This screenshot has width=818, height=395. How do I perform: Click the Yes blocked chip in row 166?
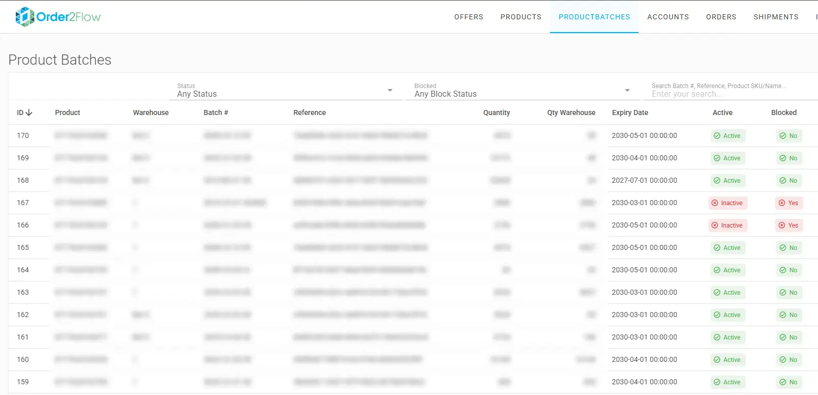pos(789,225)
